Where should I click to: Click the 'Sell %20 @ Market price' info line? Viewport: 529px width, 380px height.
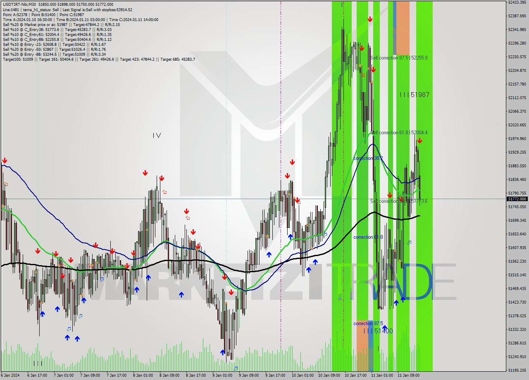click(x=61, y=24)
